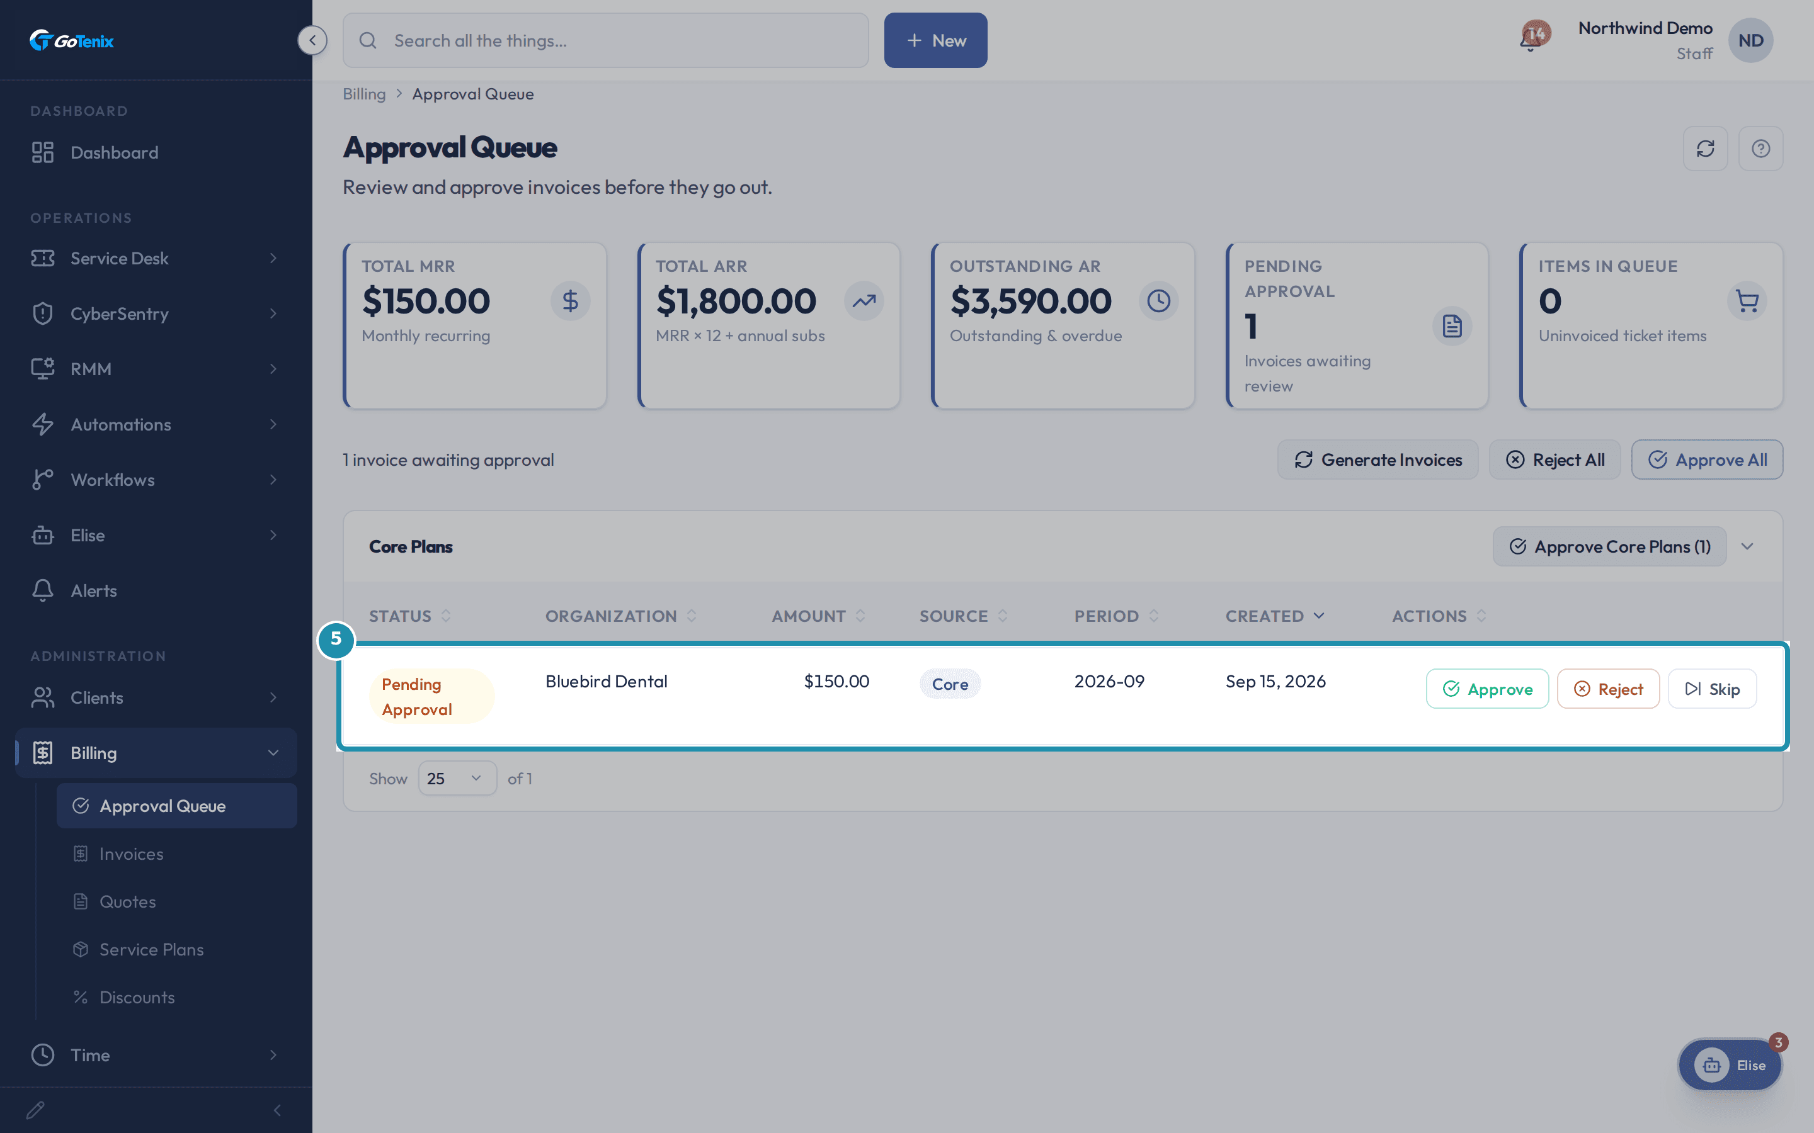Open Discounts under Billing

177,998
